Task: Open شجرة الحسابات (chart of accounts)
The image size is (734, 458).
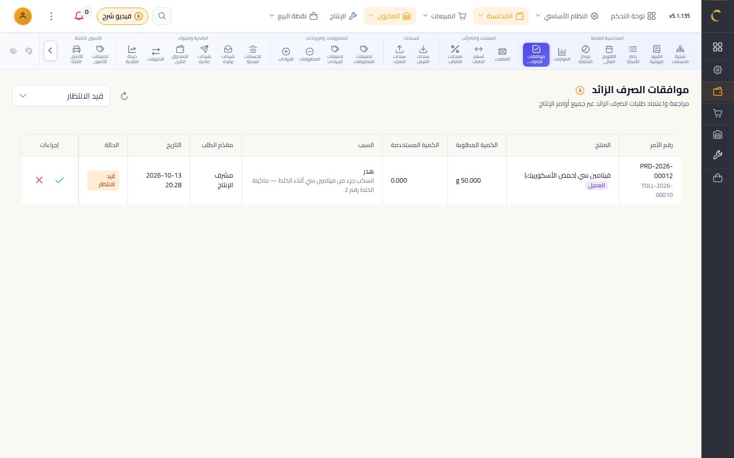Action: pyautogui.click(x=680, y=54)
